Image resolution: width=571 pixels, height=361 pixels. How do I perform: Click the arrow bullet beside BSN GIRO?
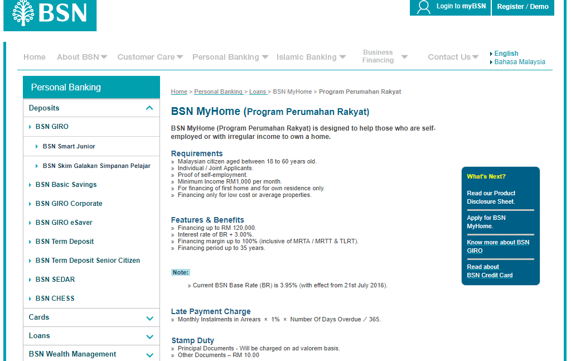click(30, 127)
